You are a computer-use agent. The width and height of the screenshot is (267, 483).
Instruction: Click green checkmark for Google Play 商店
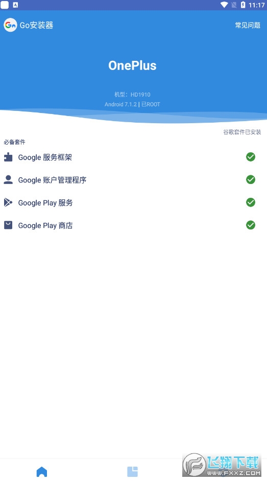pos(250,225)
